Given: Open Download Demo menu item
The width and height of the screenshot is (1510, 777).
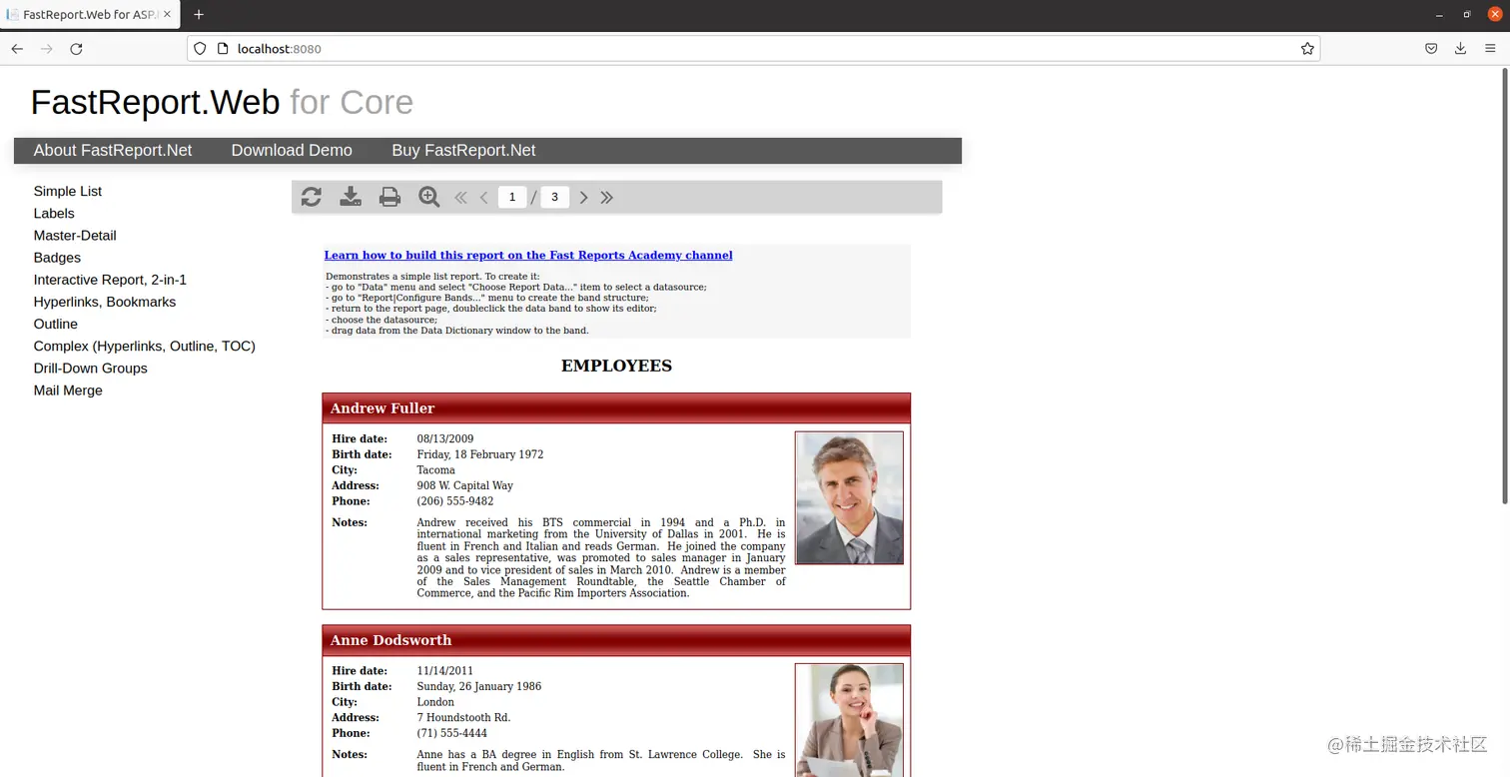Looking at the screenshot, I should pos(292,150).
